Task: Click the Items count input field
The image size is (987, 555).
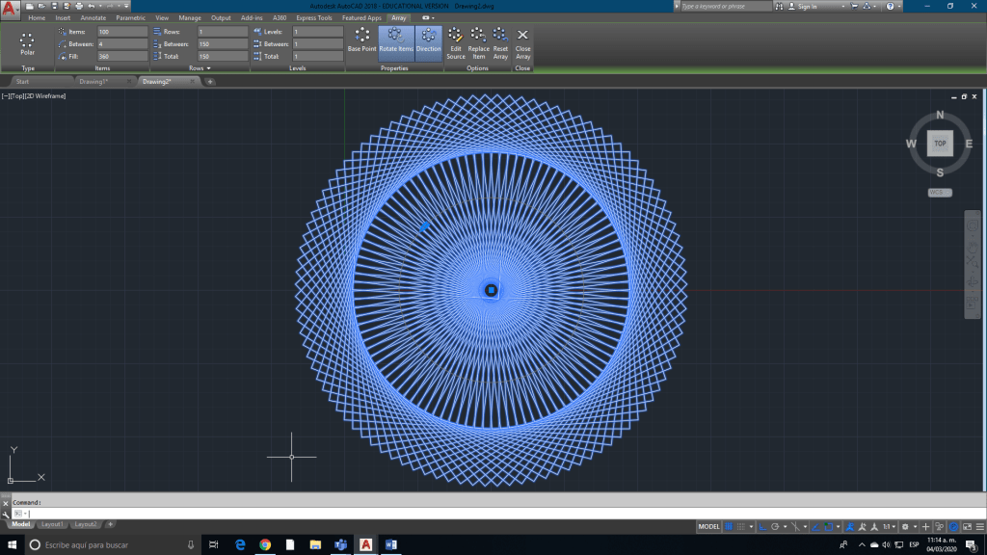Action: [x=122, y=32]
